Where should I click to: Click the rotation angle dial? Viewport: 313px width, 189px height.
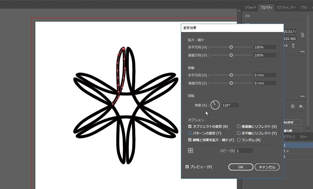tap(215, 105)
